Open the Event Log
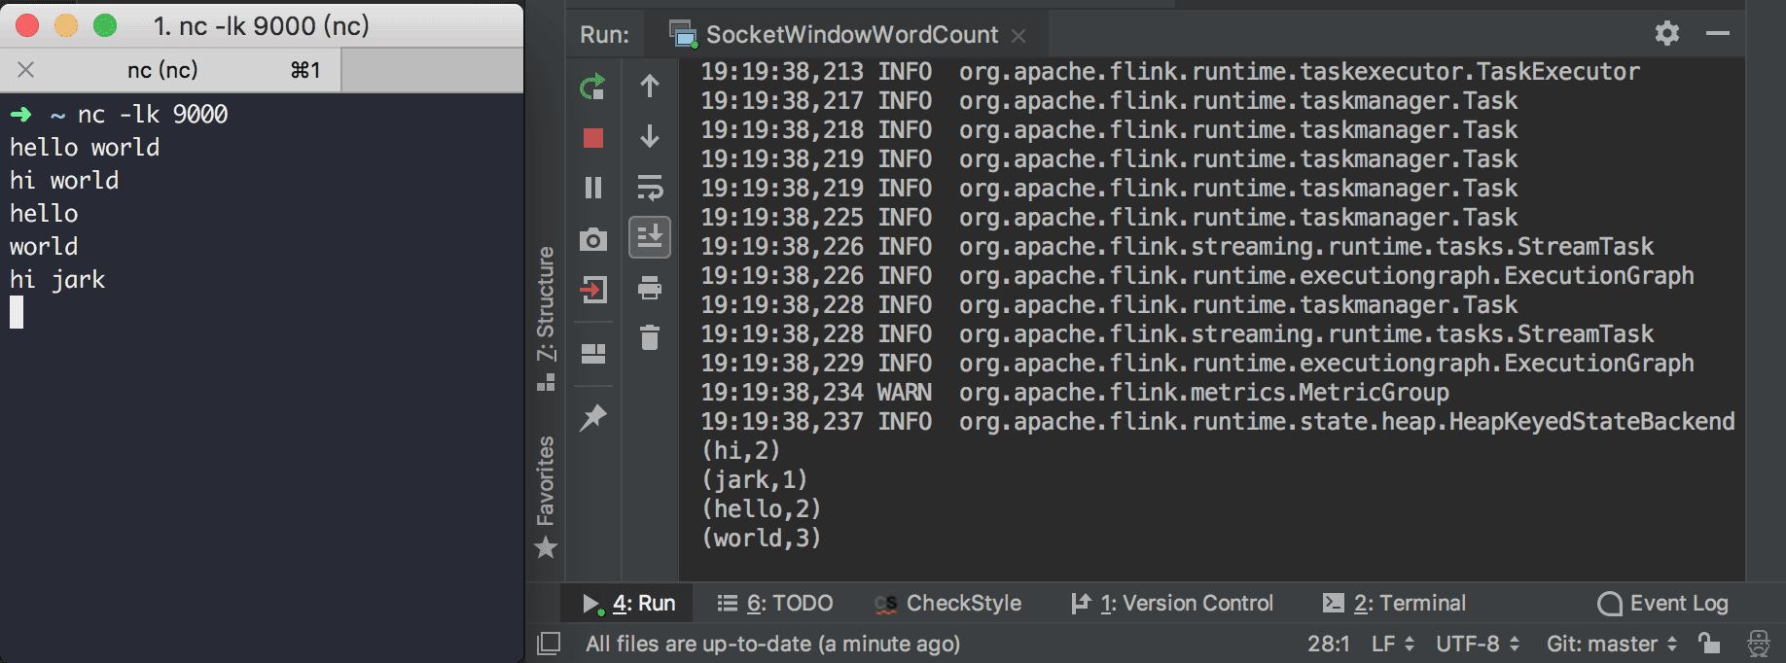 pyautogui.click(x=1662, y=603)
